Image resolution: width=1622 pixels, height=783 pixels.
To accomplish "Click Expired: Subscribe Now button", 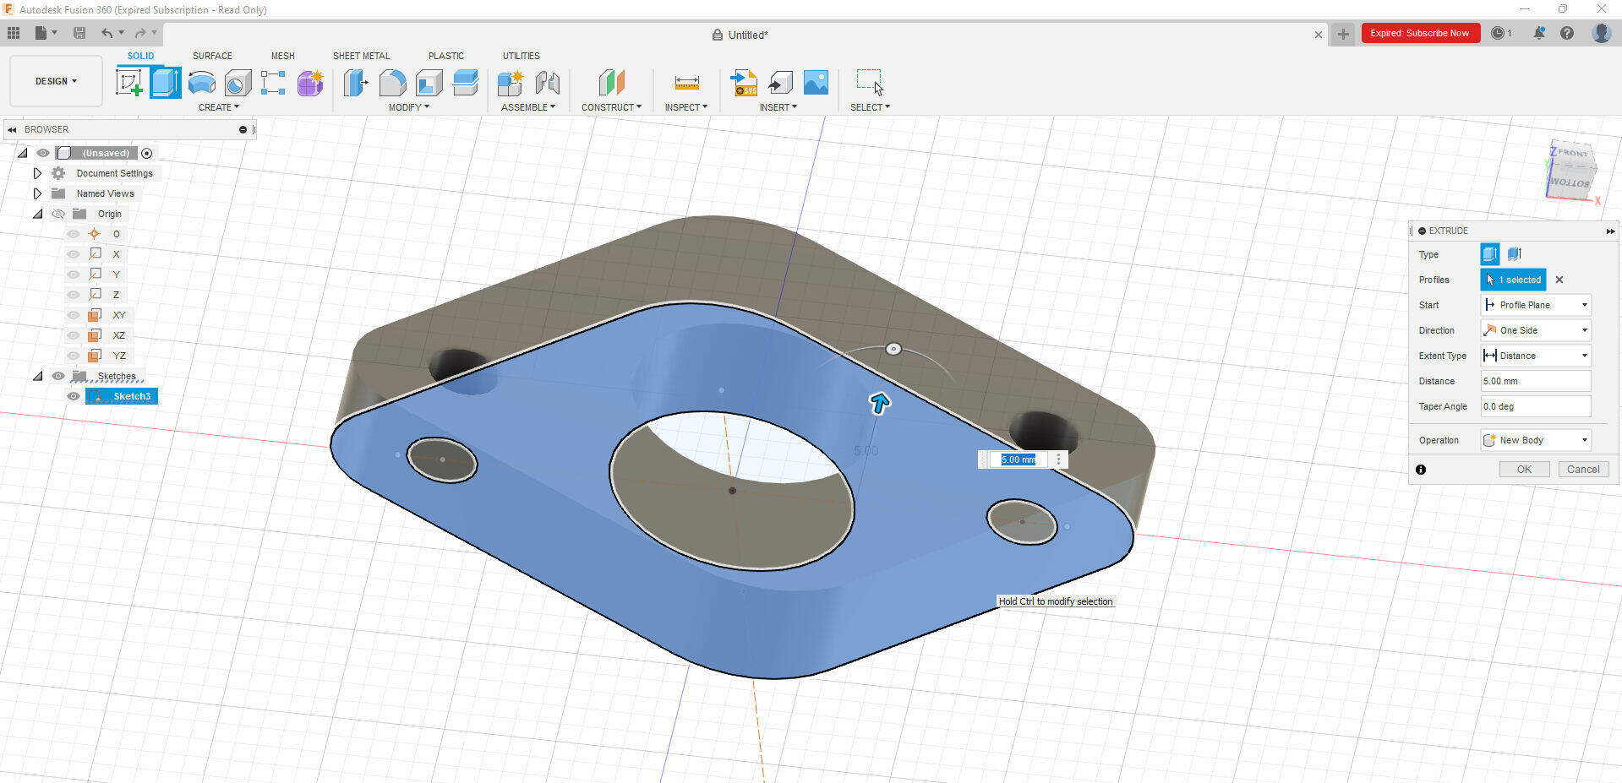I will 1420,33.
